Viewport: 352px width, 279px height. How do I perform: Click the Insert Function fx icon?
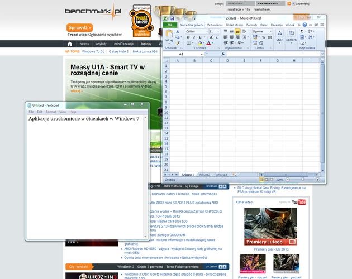[223, 54]
